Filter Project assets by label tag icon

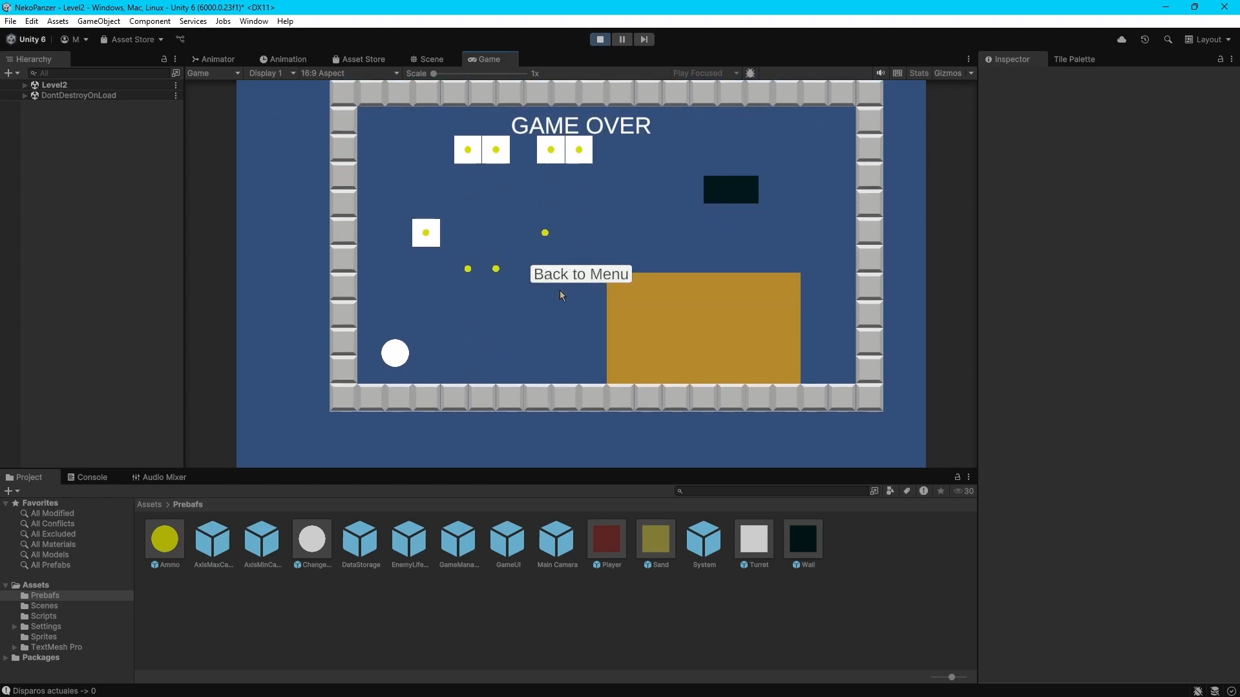907,491
